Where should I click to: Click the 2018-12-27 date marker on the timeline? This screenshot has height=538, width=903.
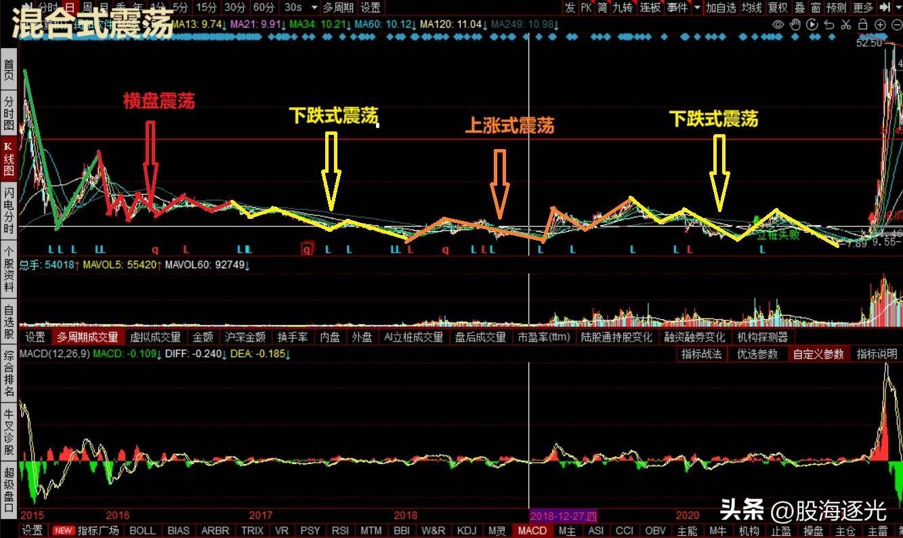pyautogui.click(x=563, y=516)
